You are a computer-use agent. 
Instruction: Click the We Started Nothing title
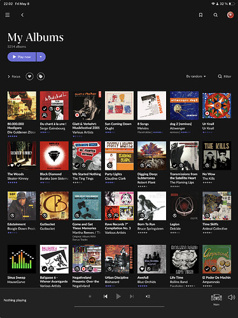coord(87,174)
